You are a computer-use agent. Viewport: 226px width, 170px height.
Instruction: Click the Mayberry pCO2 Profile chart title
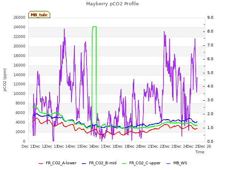pos(112,4)
